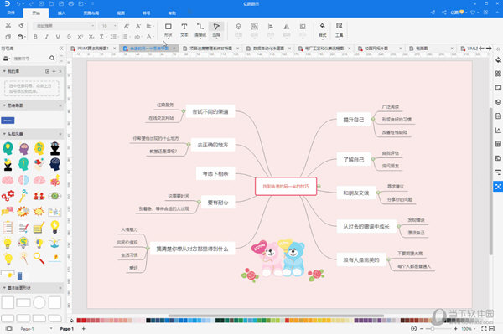Open the font size dropdown
The image size is (503, 334).
[108, 26]
